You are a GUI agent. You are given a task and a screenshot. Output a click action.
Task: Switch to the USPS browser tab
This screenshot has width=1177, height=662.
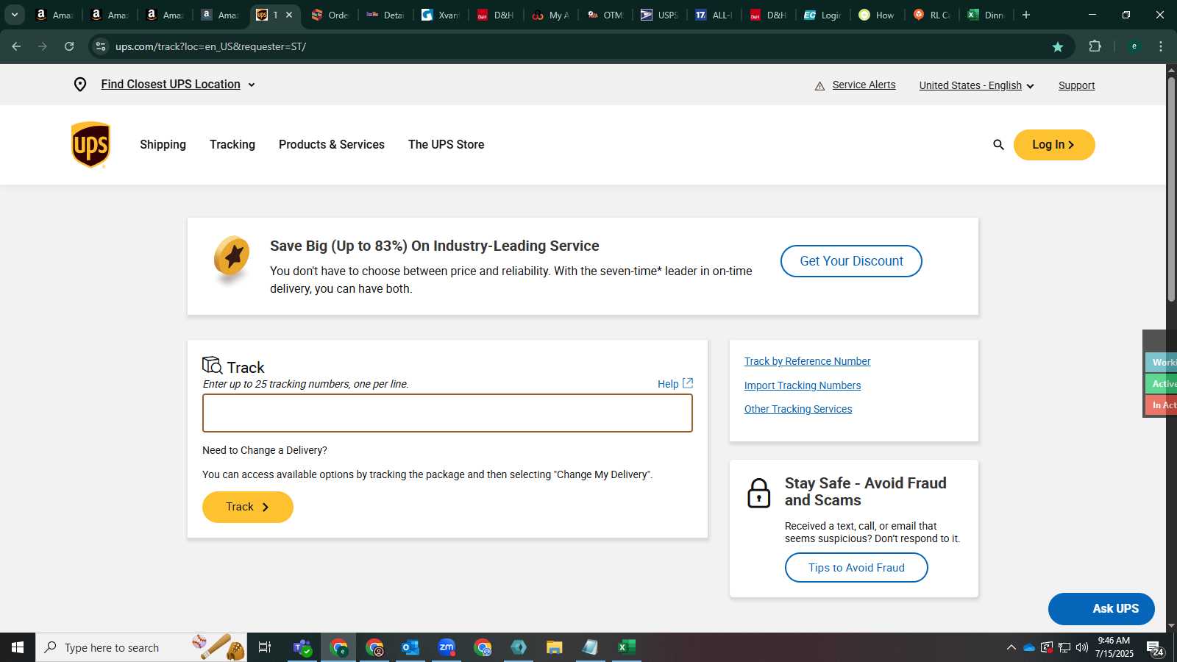click(x=659, y=15)
